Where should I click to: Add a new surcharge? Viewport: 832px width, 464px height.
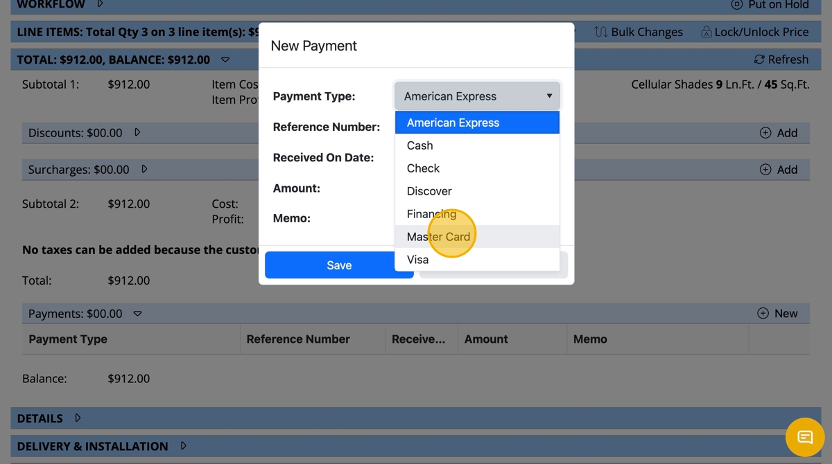click(x=779, y=170)
